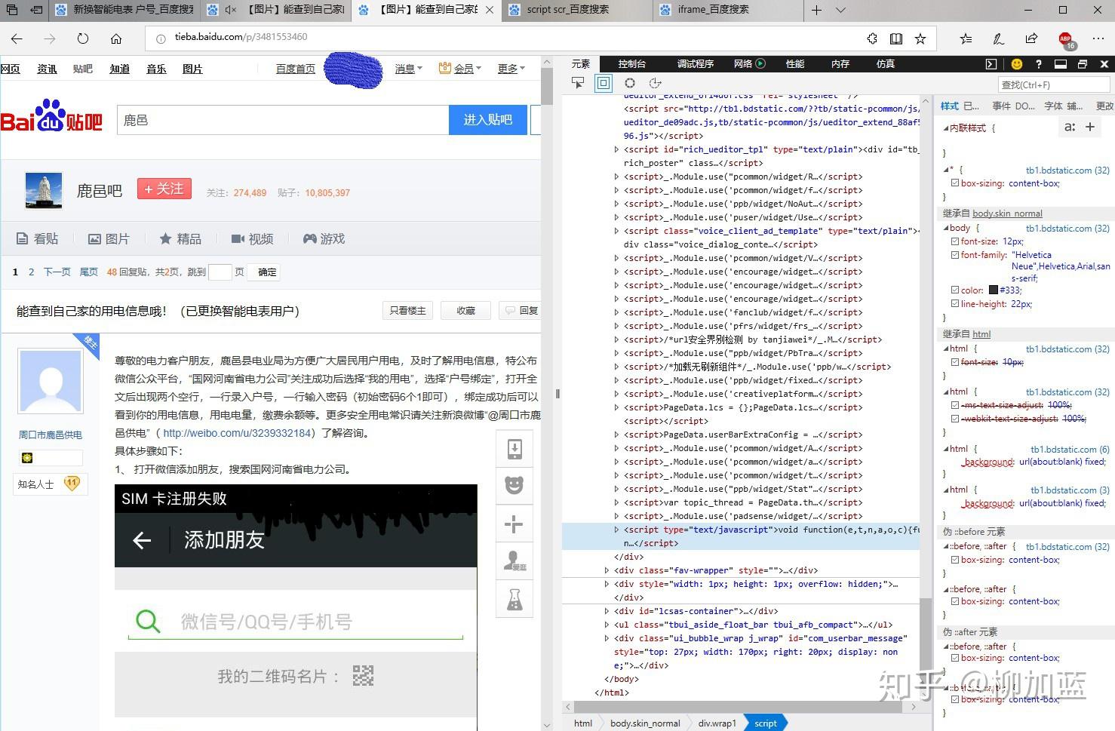Click the '+' new style rule icon
The height and width of the screenshot is (731, 1115).
click(1089, 127)
